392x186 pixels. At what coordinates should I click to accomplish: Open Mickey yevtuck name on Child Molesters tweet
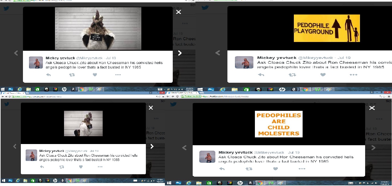(235, 152)
